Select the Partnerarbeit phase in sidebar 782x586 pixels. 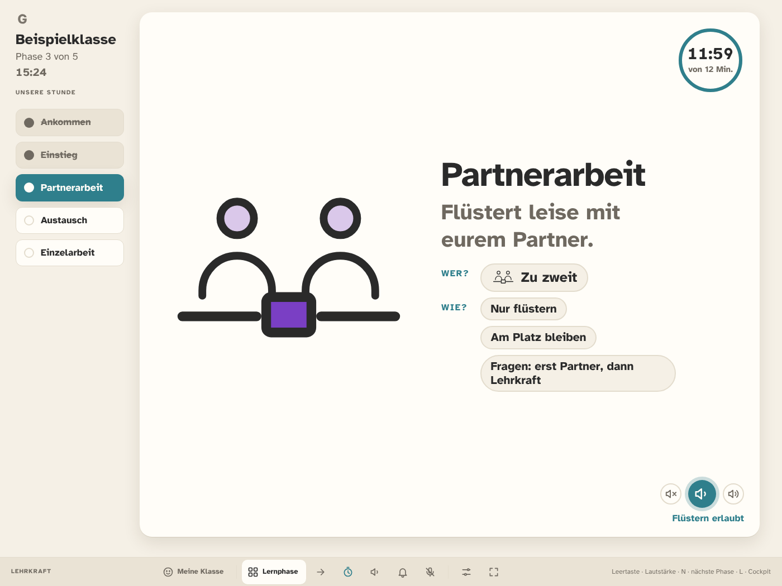point(70,188)
